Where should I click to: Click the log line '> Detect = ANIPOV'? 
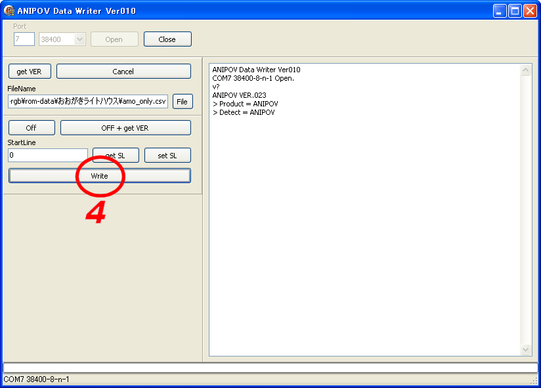point(244,112)
